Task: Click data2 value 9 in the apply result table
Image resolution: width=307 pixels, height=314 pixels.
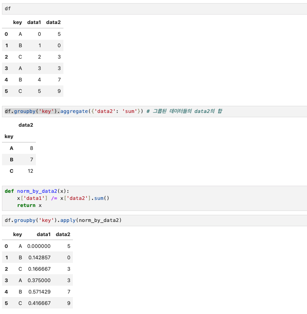Action: [69, 303]
